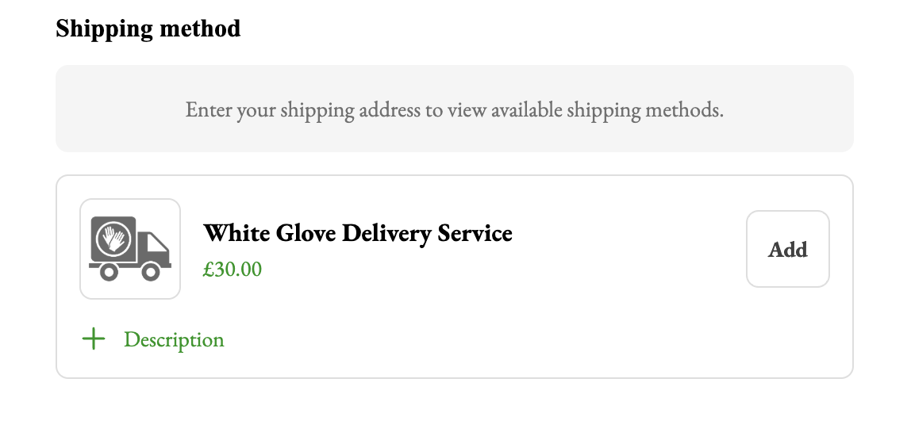This screenshot has width=911, height=436.
Task: Click the truck's rear wheel
Action: click(x=109, y=272)
